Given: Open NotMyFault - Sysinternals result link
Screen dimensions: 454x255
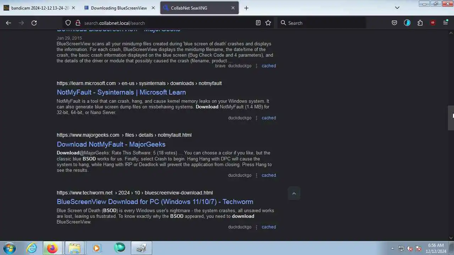Looking at the screenshot, I should click(121, 92).
